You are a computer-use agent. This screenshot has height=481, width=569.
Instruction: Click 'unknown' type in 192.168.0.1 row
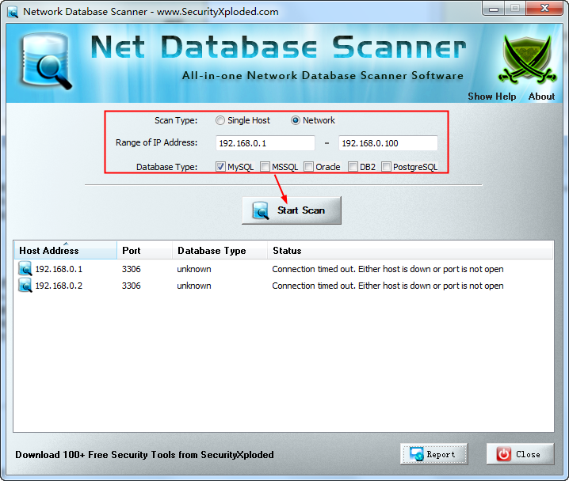pyautogui.click(x=194, y=269)
